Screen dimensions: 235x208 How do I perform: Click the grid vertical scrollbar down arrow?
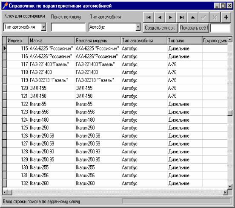pos(230,187)
